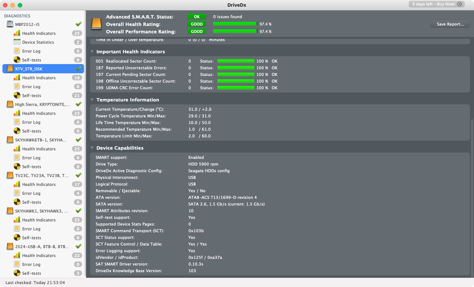The width and height of the screenshot is (474, 287).
Task: Open Health Indicators under TV23C drive
Action: [x=39, y=184]
